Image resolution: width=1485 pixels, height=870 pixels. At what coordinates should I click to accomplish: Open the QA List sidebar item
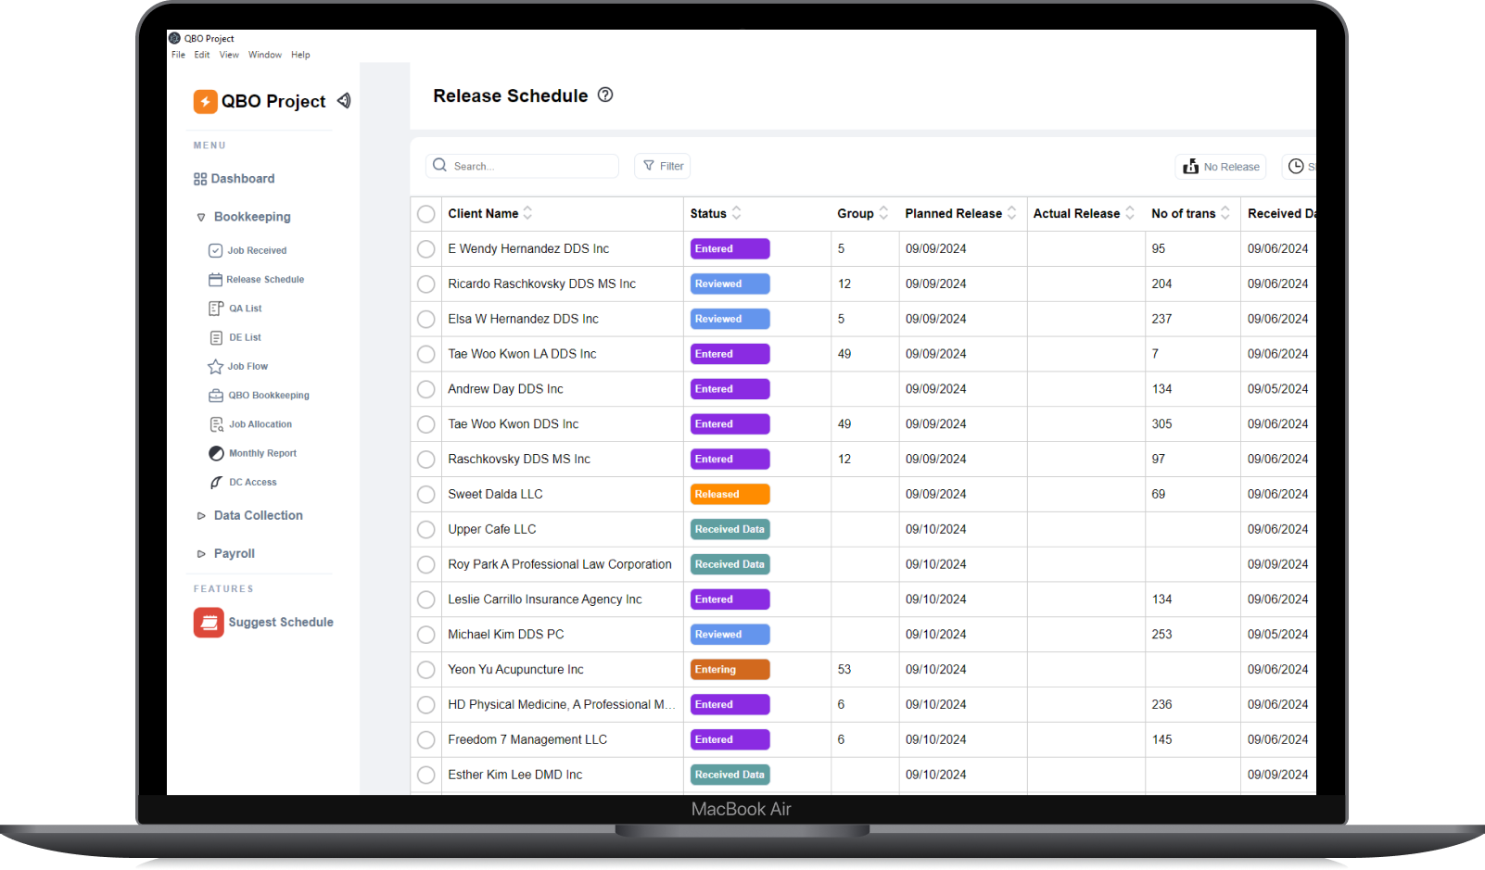[x=245, y=309]
